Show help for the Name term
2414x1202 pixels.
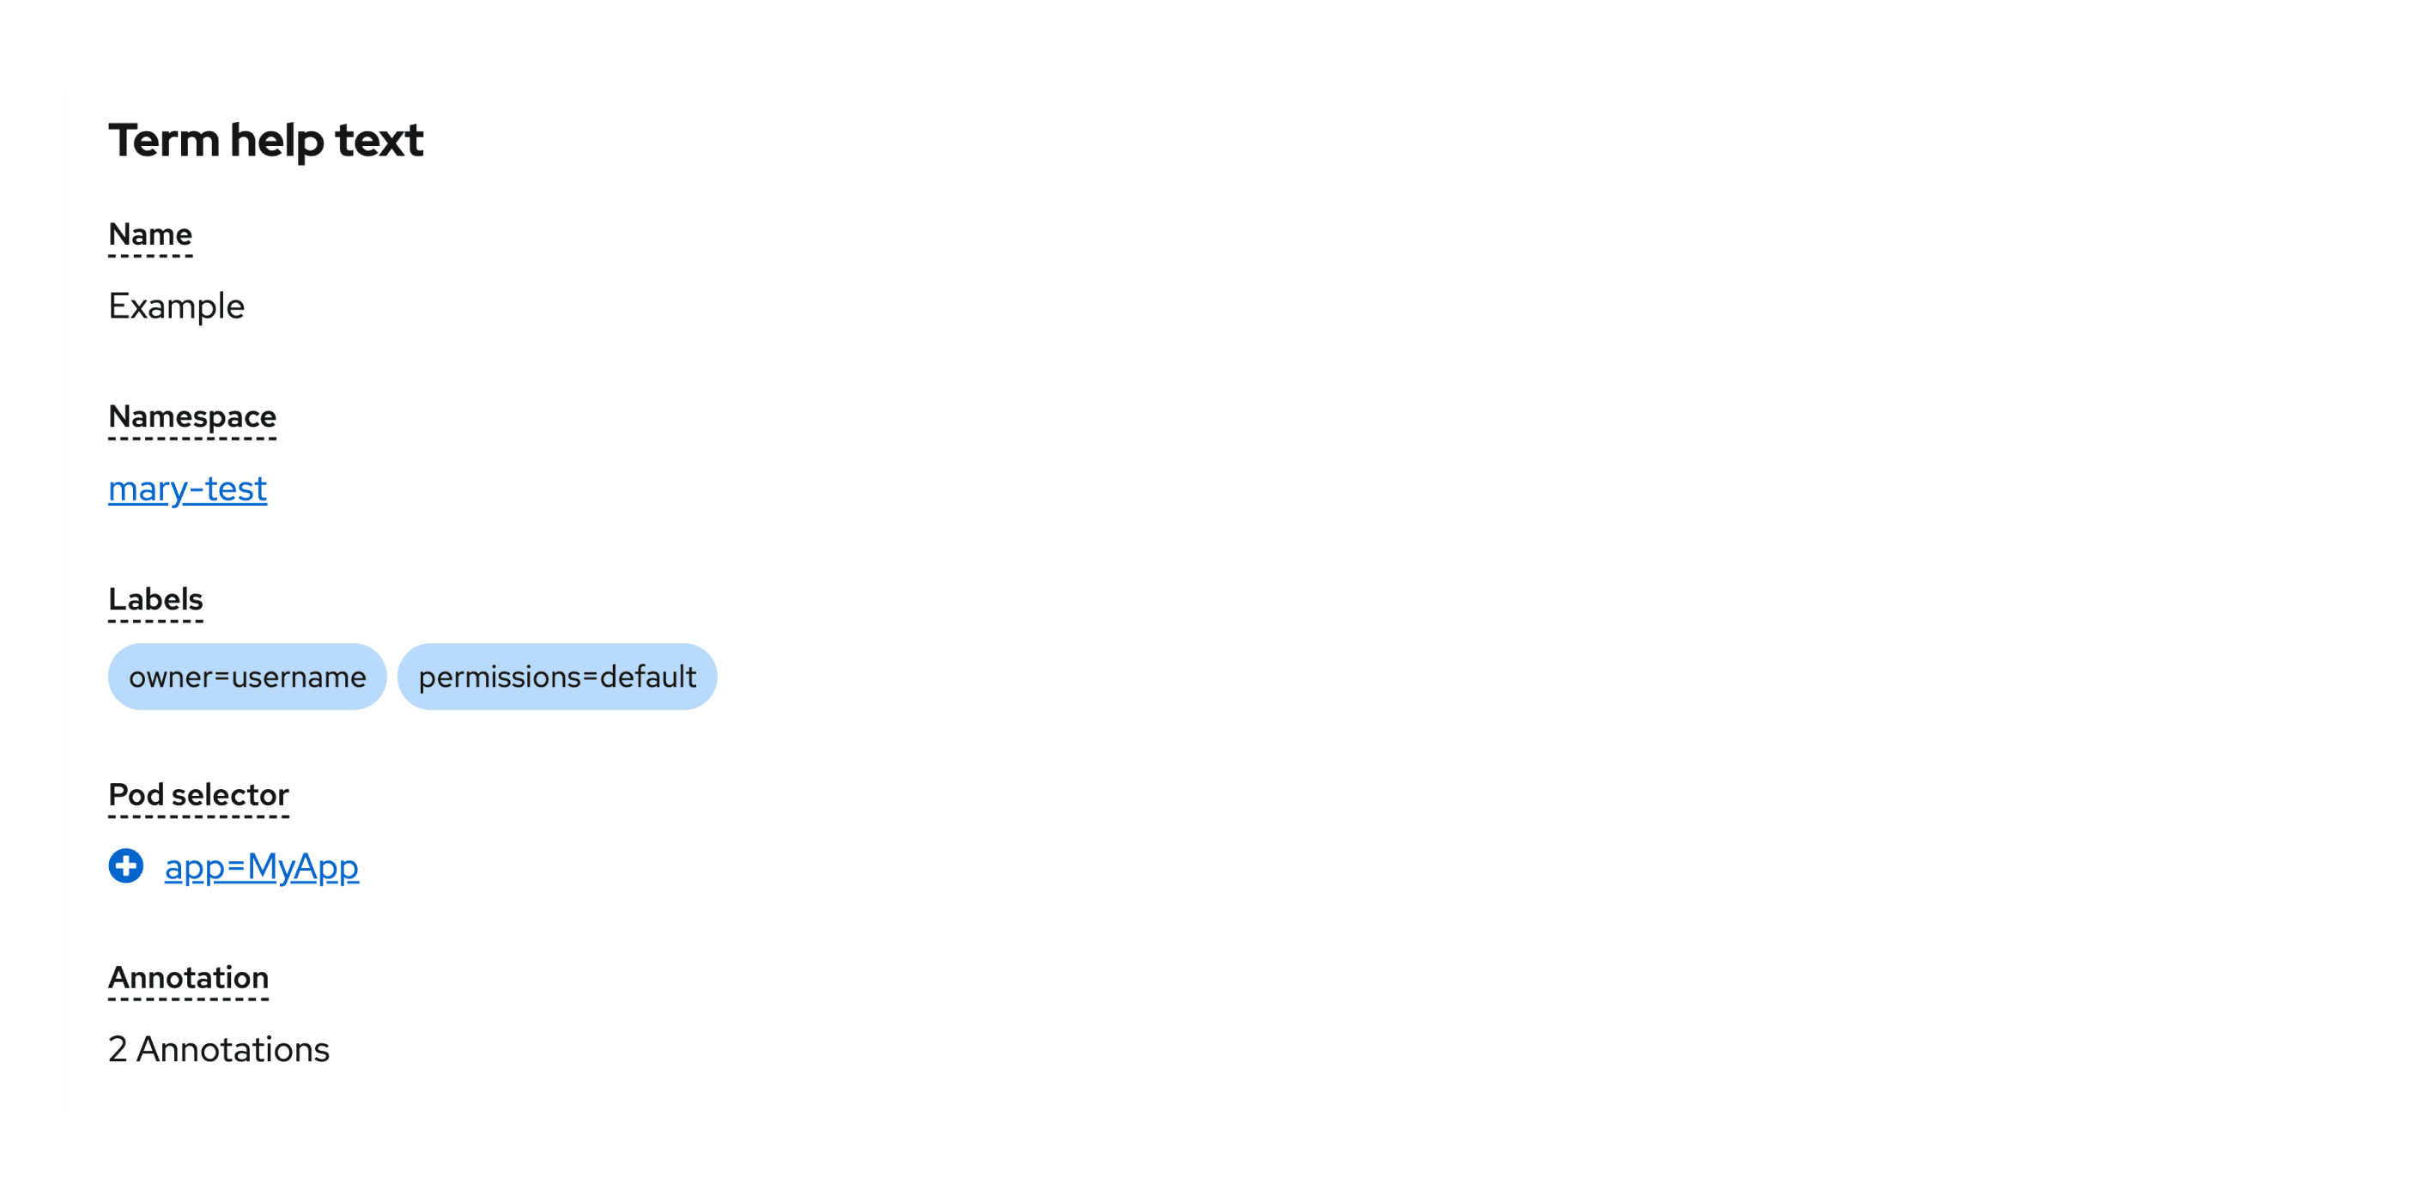coord(150,235)
